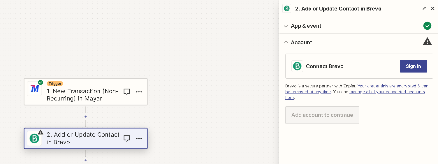The height and width of the screenshot is (164, 438).
Task: Open comment on the Brevo step
Action: [x=127, y=138]
